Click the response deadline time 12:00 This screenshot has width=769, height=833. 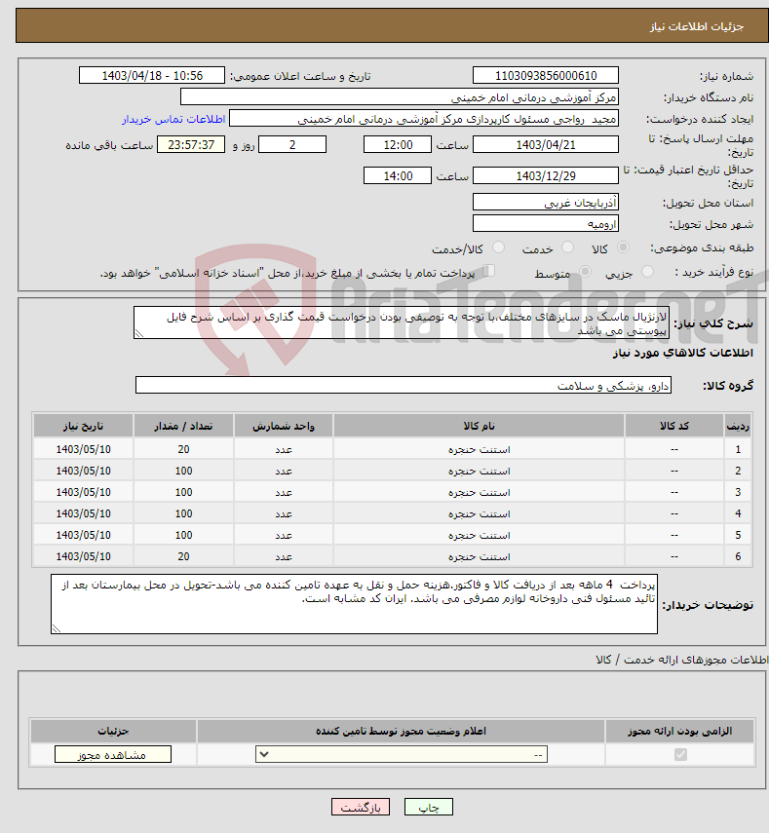coord(398,144)
